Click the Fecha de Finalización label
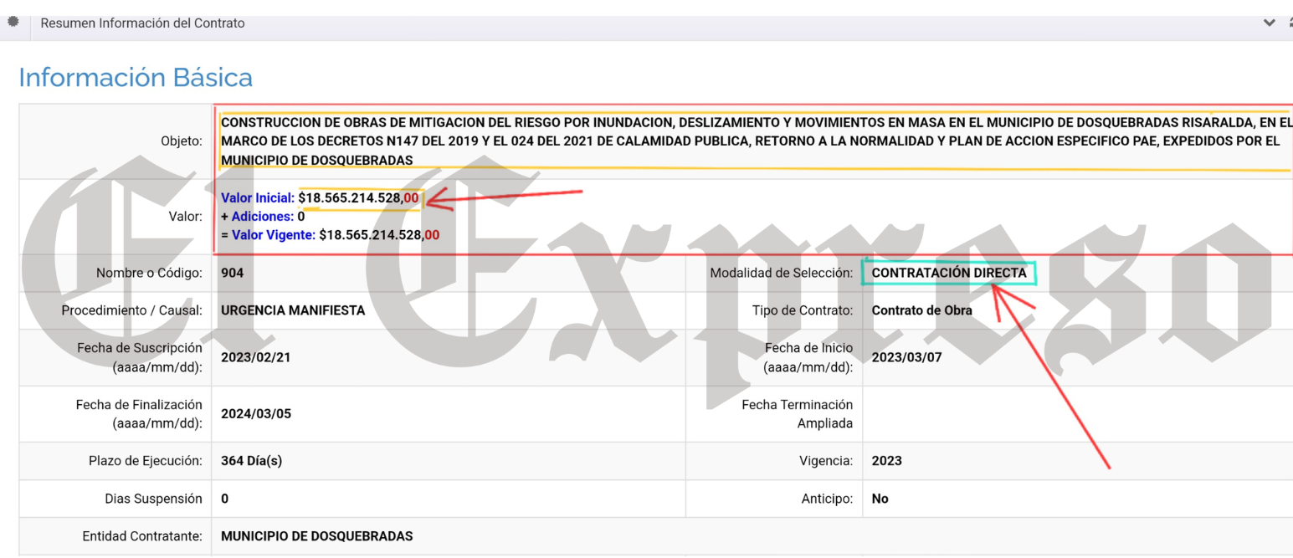The height and width of the screenshot is (558, 1293). coord(139,413)
